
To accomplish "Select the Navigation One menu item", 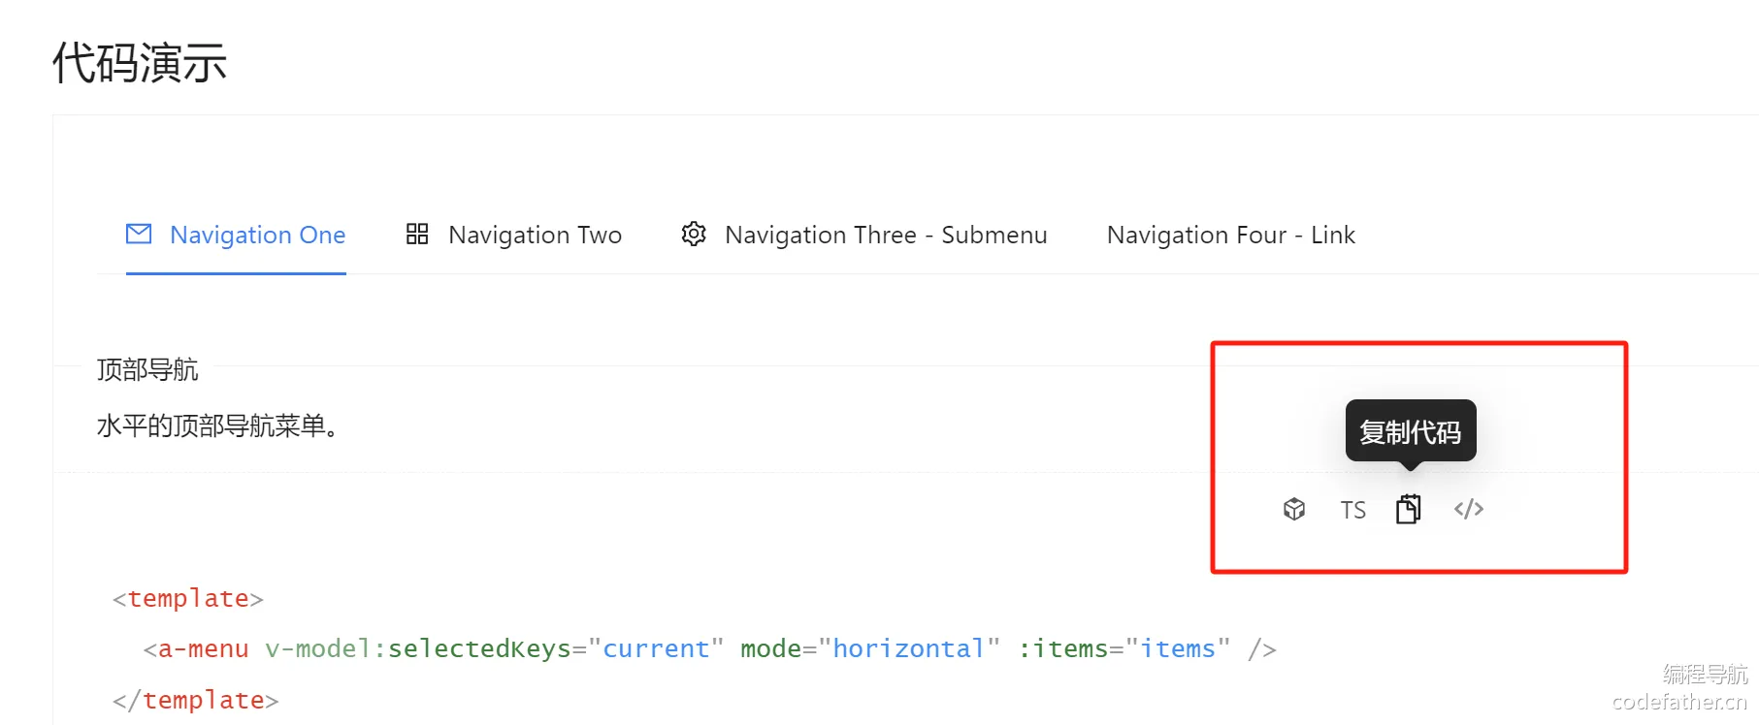I will point(236,235).
